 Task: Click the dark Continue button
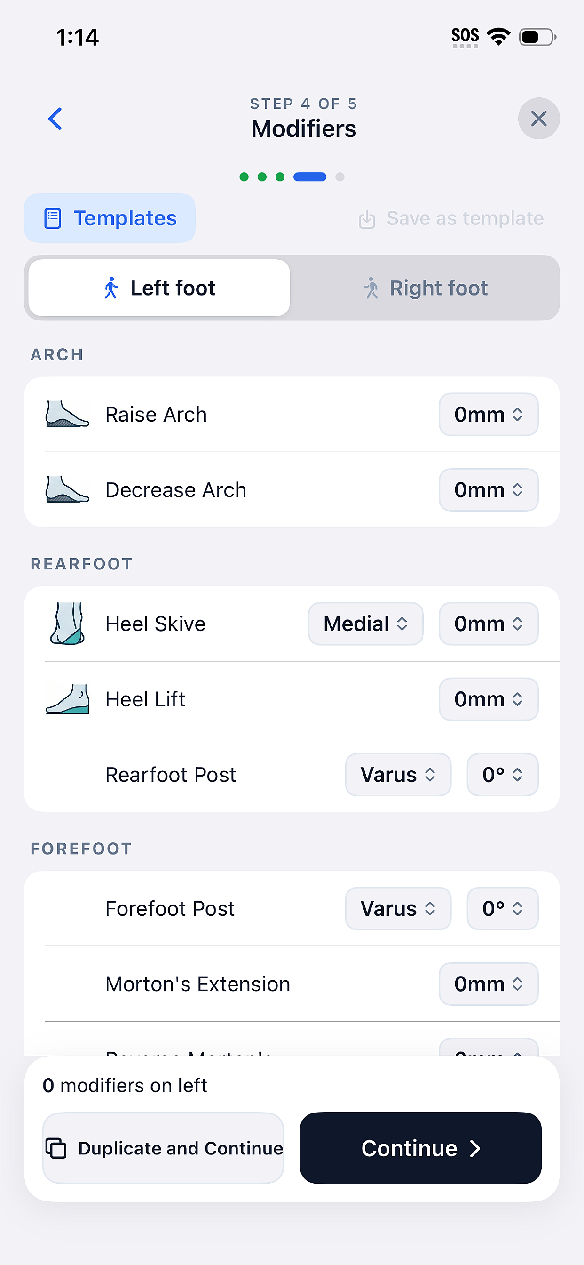point(420,1148)
